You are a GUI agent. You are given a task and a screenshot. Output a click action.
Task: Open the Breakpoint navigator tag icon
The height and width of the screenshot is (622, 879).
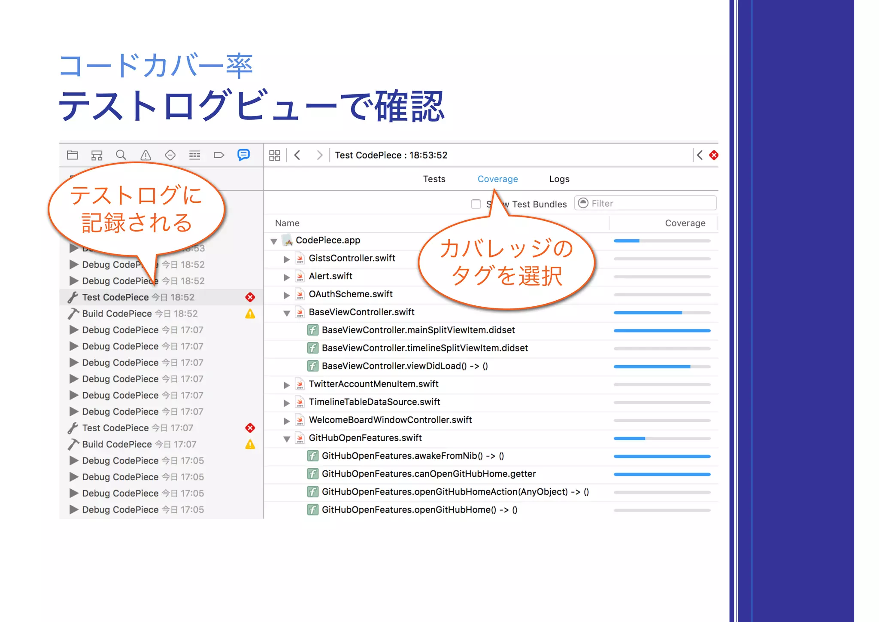pyautogui.click(x=219, y=155)
